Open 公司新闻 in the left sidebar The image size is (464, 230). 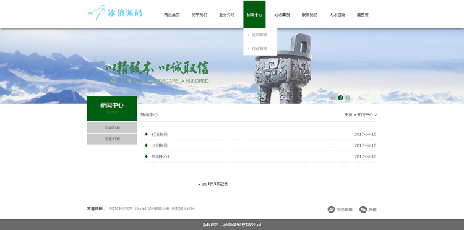(x=112, y=127)
